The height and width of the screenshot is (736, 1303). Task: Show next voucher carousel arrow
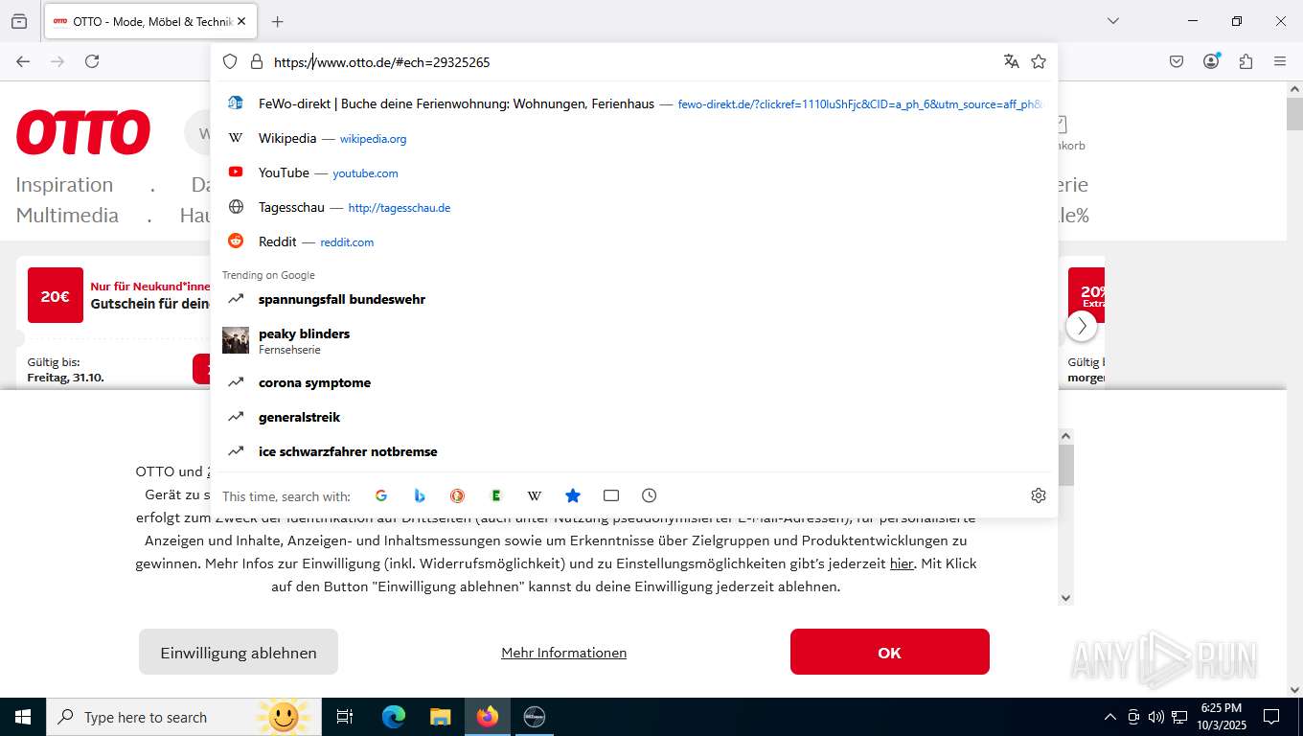tap(1082, 326)
